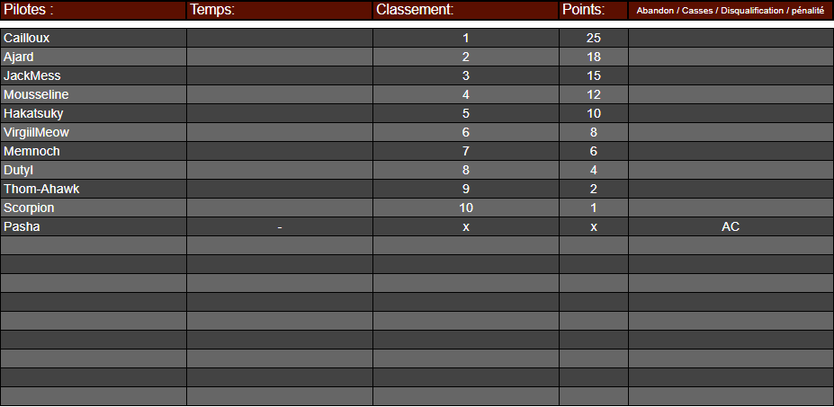The image size is (834, 407).
Task: Click the Mousseline pilot cell
Action: point(93,94)
